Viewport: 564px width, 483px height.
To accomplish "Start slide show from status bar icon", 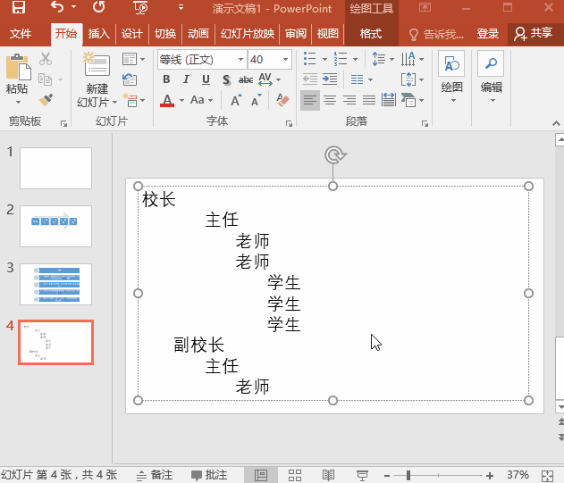I will click(x=362, y=475).
